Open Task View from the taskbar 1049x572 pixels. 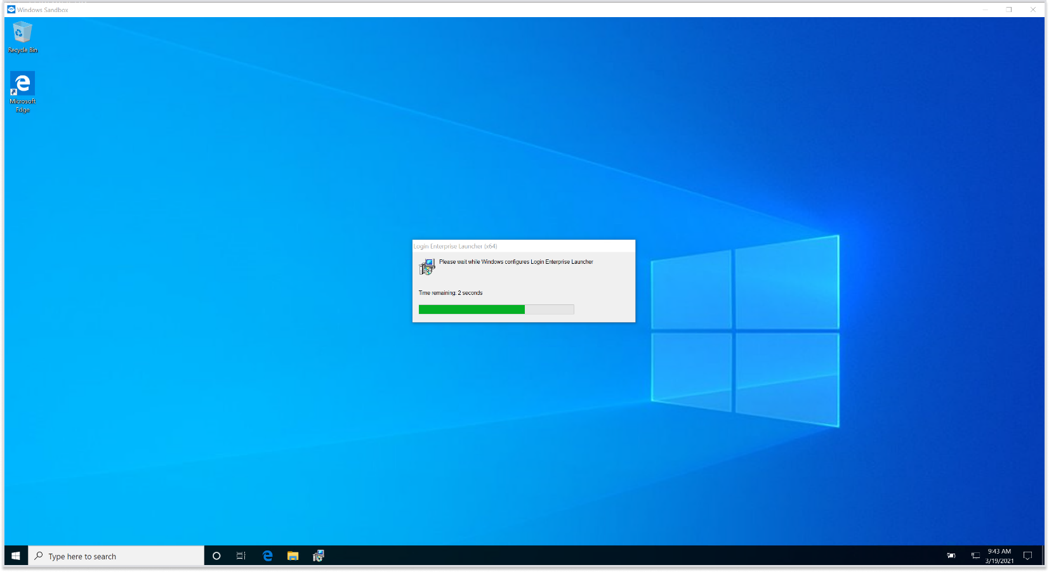[241, 556]
